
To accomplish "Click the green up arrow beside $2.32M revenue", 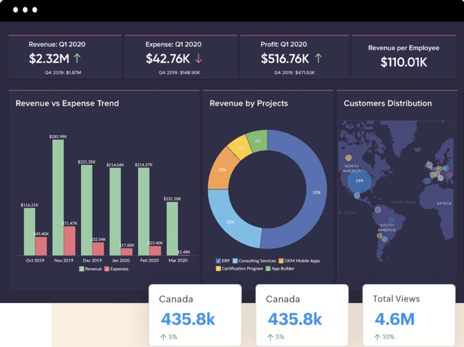I will (77, 58).
